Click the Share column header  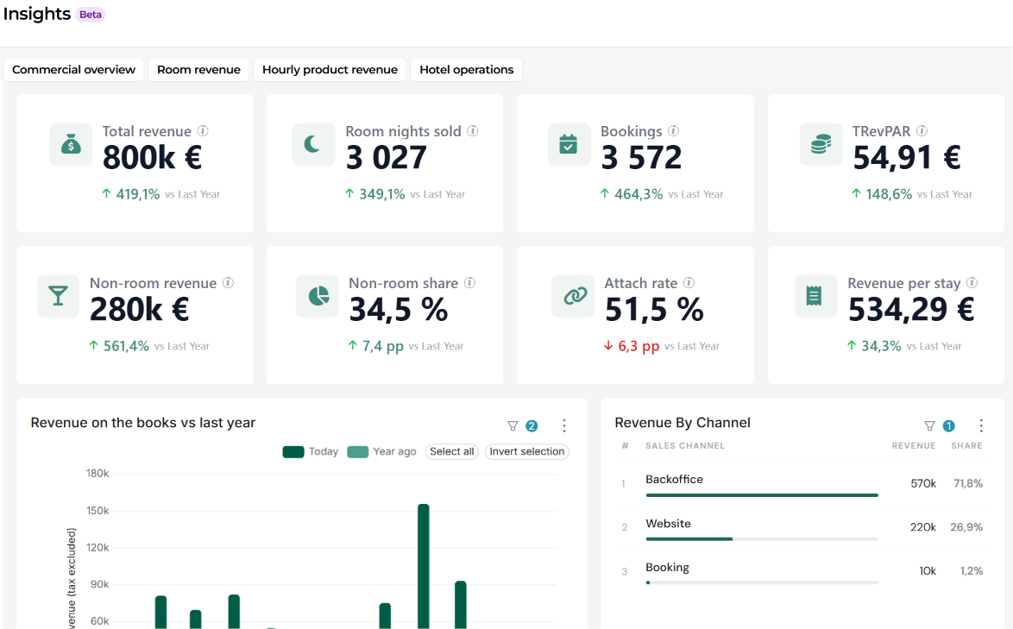click(966, 445)
